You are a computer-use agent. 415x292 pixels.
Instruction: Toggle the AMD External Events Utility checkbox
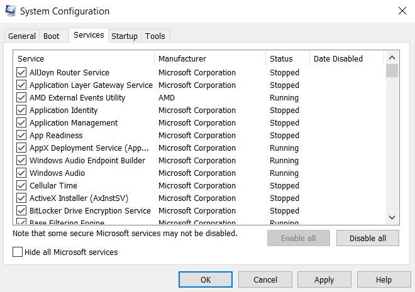pos(21,98)
